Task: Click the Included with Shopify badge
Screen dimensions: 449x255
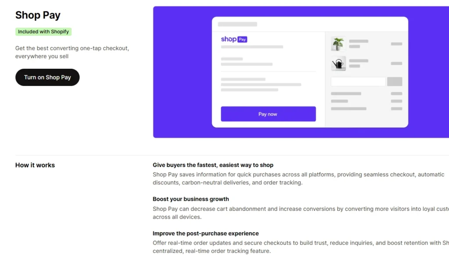Action: point(43,32)
